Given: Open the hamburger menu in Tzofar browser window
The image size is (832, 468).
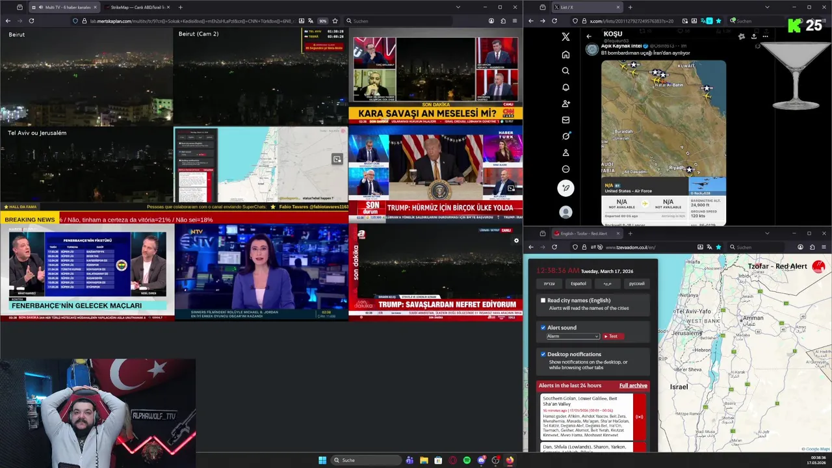Looking at the screenshot, I should tap(824, 247).
